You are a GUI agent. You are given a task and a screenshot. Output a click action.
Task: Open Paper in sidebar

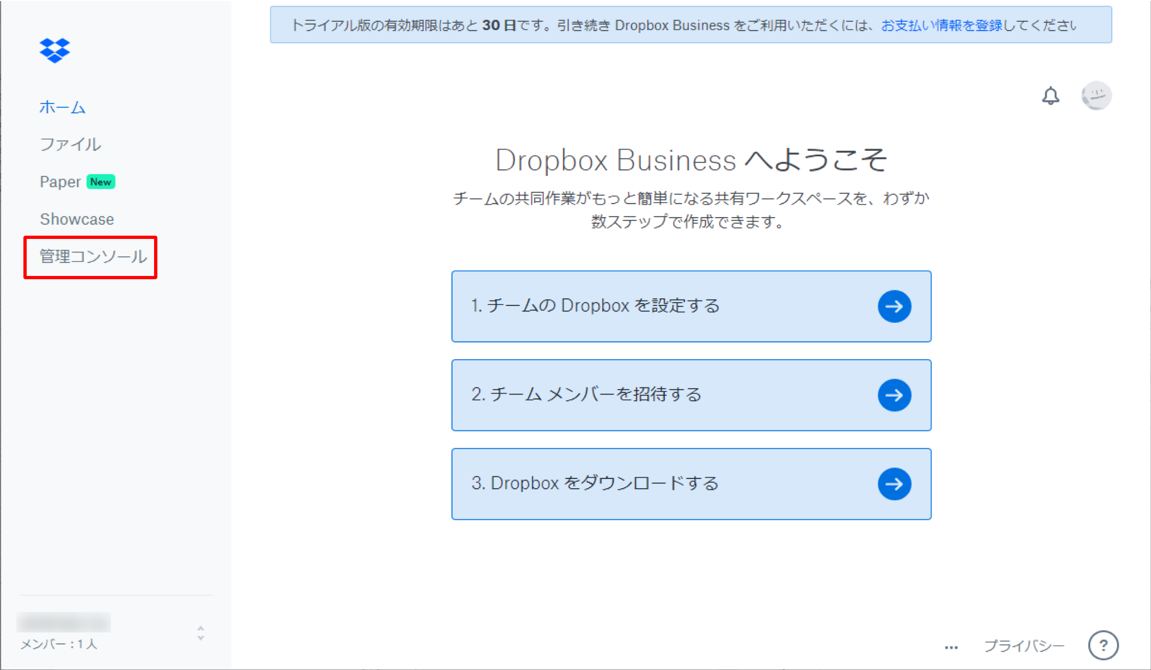click(60, 182)
